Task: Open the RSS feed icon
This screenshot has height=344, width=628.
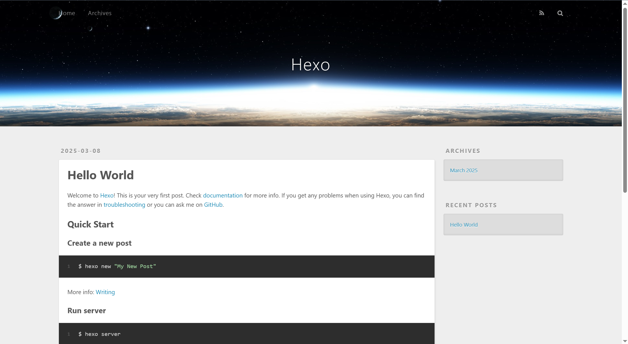Action: coord(541,13)
